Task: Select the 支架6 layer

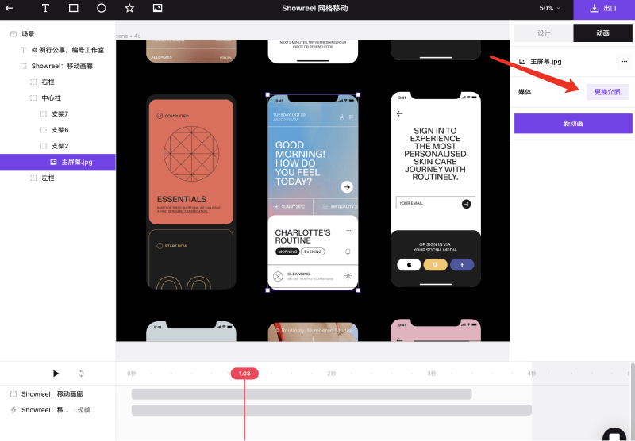Action: tap(60, 130)
